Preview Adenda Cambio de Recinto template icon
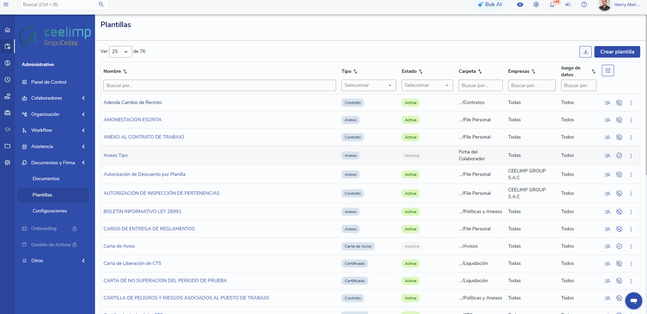This screenshot has height=314, width=647. pyautogui.click(x=608, y=103)
